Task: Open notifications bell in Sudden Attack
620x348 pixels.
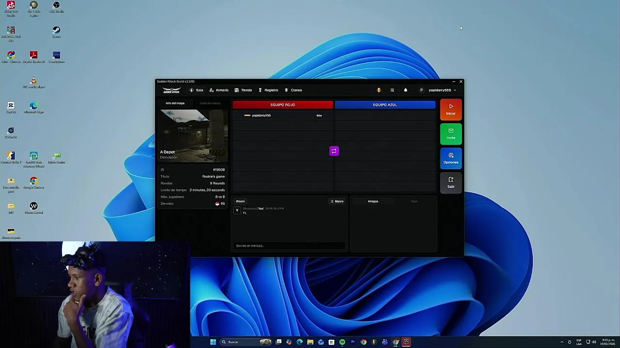Action: (x=405, y=90)
